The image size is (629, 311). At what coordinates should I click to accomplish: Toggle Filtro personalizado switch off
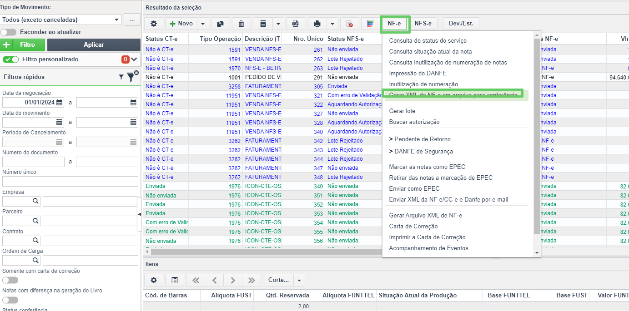[11, 59]
